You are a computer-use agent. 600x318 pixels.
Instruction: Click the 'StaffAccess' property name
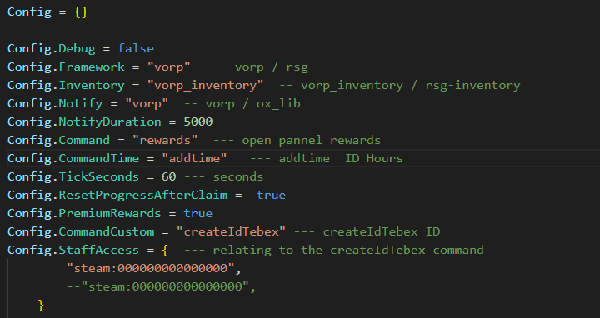[x=98, y=250]
